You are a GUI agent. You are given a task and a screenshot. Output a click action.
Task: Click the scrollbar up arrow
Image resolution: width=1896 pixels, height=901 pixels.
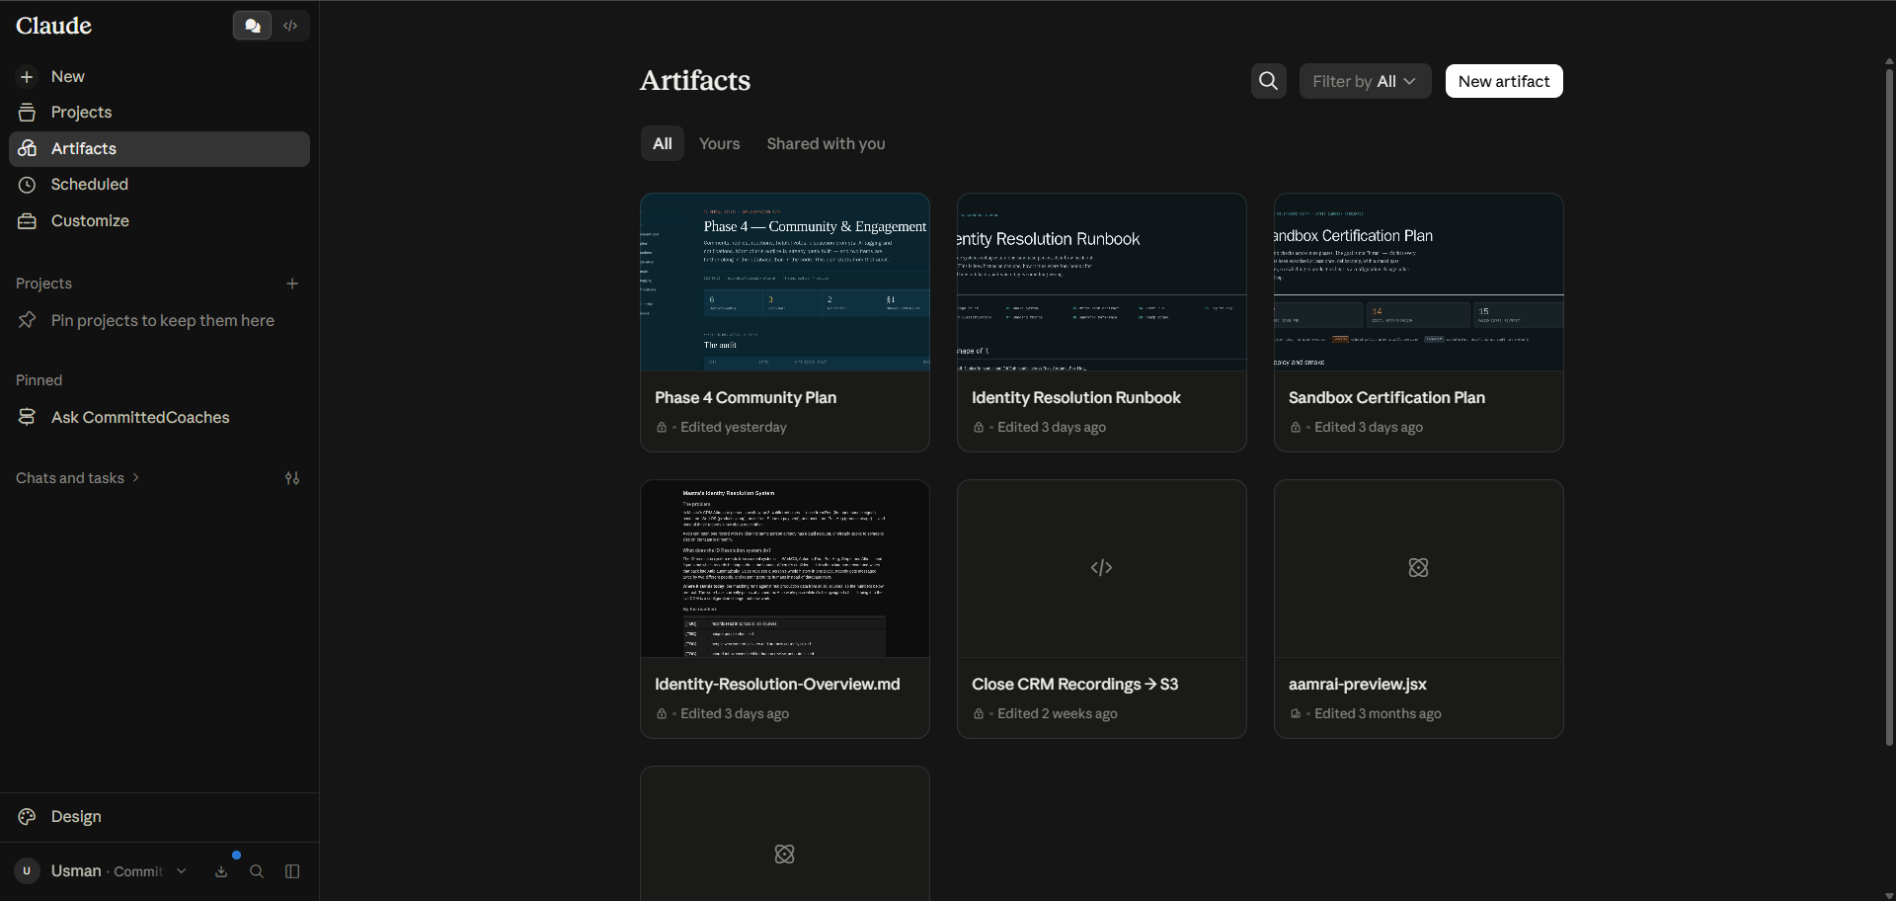pos(1889,60)
